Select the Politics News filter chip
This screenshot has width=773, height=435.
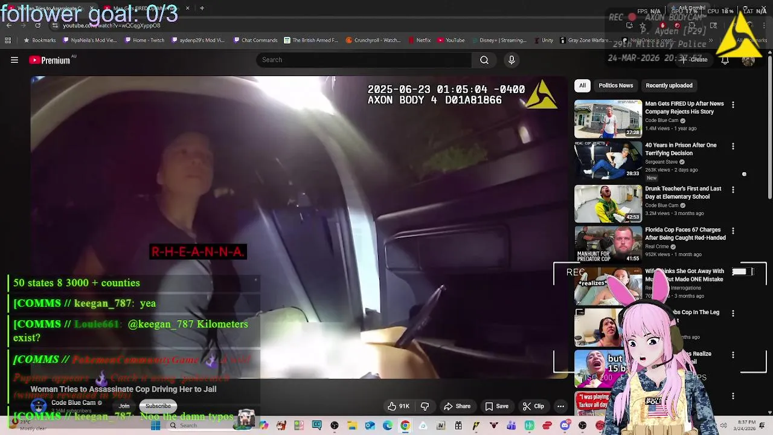coord(615,85)
